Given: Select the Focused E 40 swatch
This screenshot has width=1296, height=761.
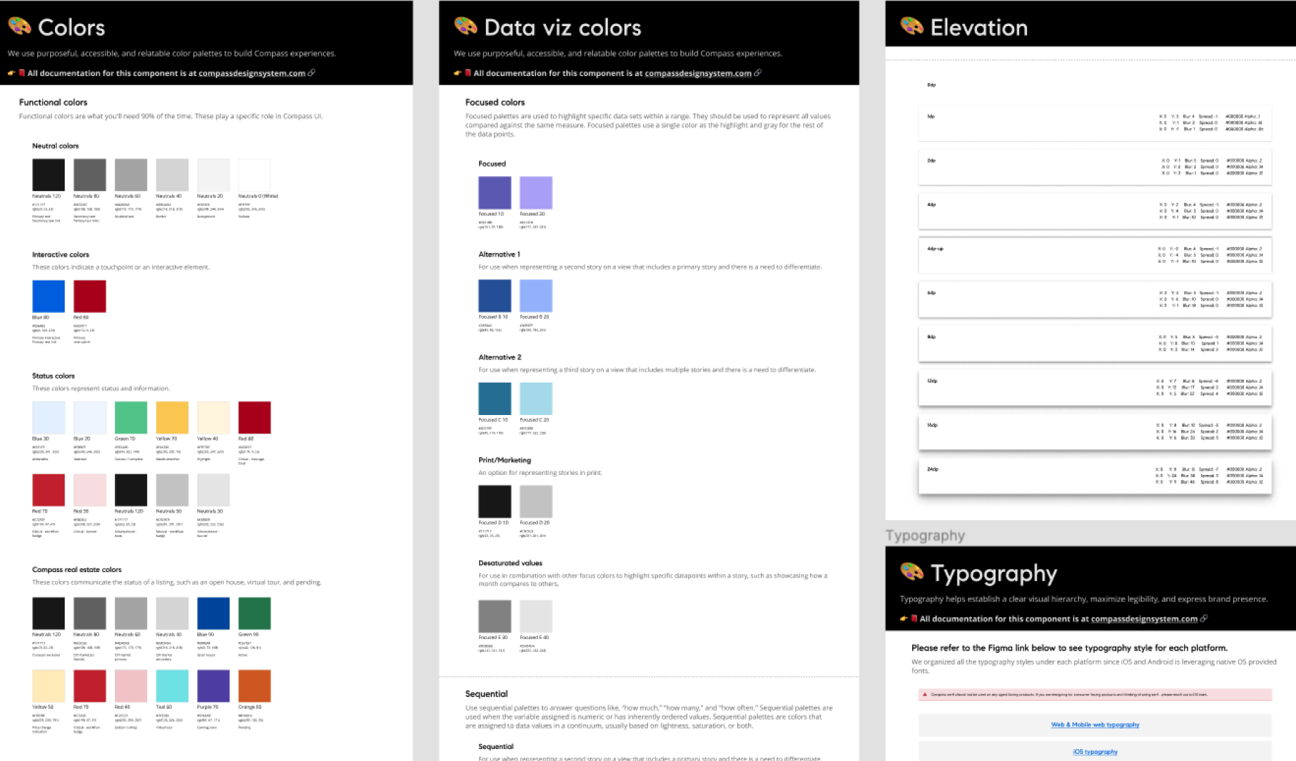Looking at the screenshot, I should coord(536,616).
